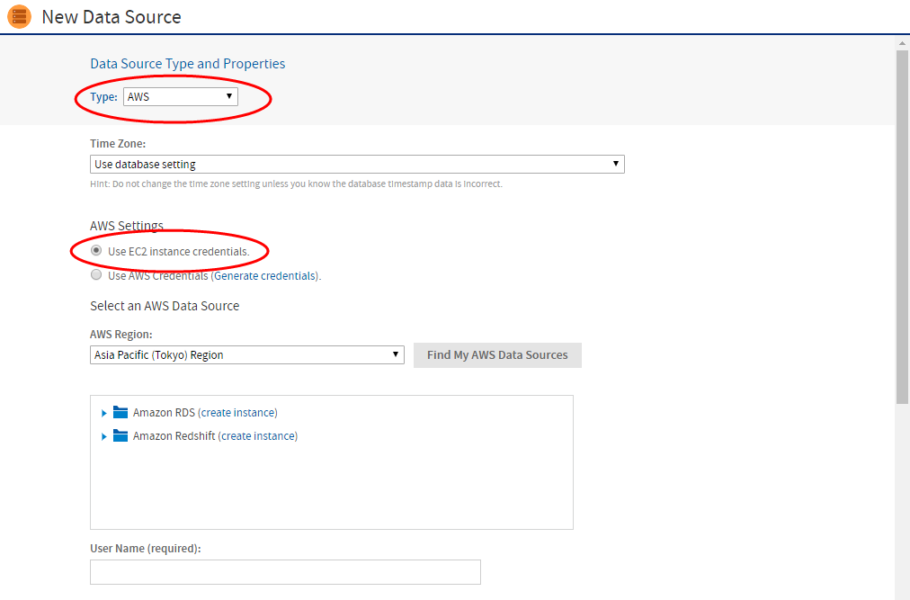Click Find My AWS Data Sources button

click(497, 355)
